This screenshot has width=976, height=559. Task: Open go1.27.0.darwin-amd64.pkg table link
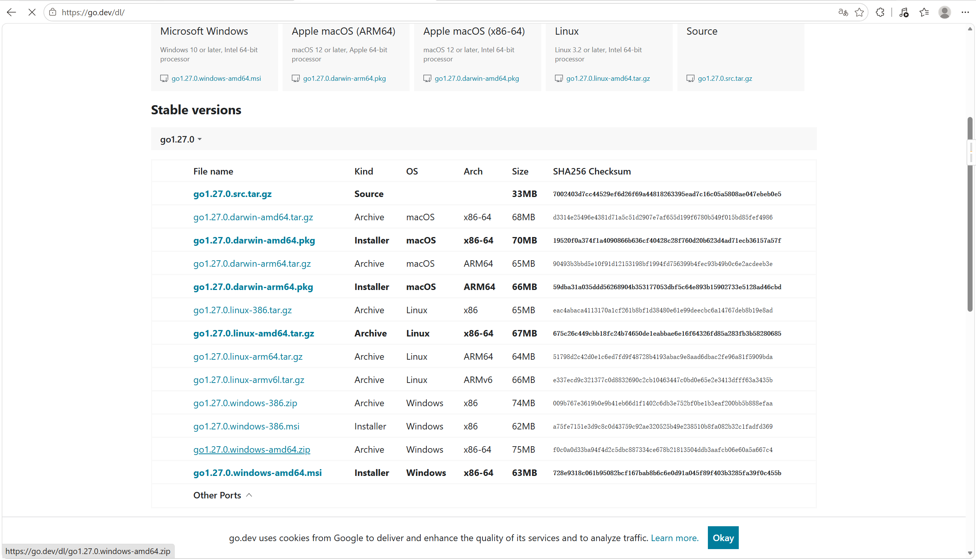(254, 240)
